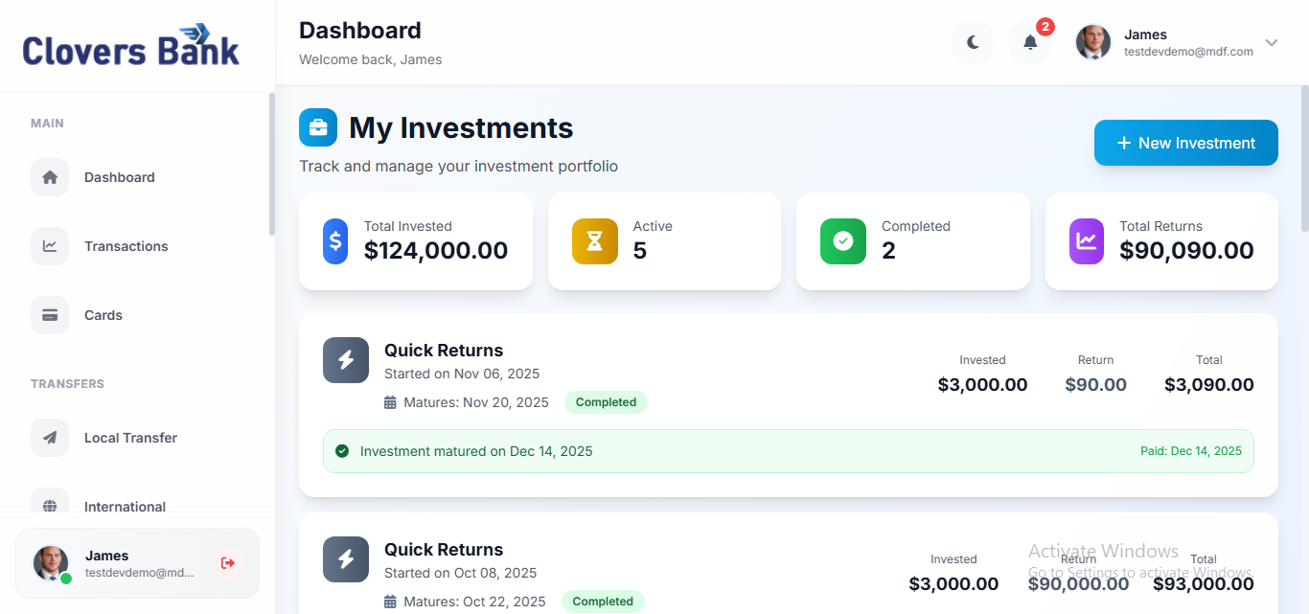Open notifications via the bell icon
The width and height of the screenshot is (1309, 614).
(1030, 42)
